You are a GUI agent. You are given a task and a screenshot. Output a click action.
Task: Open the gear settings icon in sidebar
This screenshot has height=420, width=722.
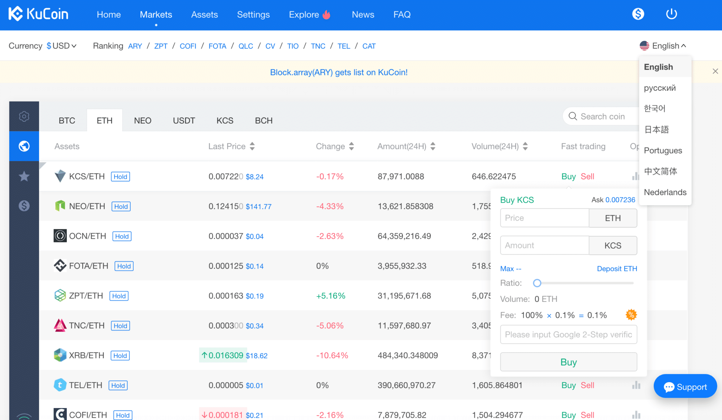(x=24, y=116)
